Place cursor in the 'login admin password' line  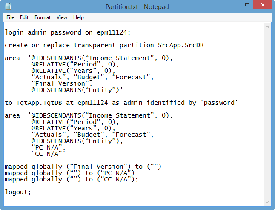click(68, 32)
